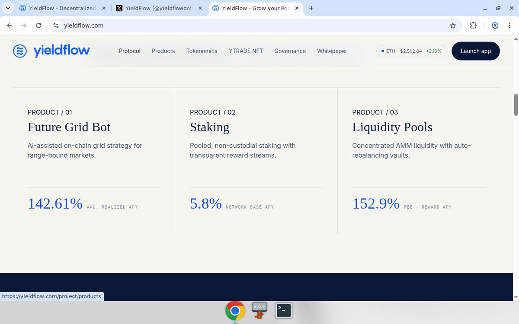Click the pooled non-custodial staking description

[x=243, y=150]
